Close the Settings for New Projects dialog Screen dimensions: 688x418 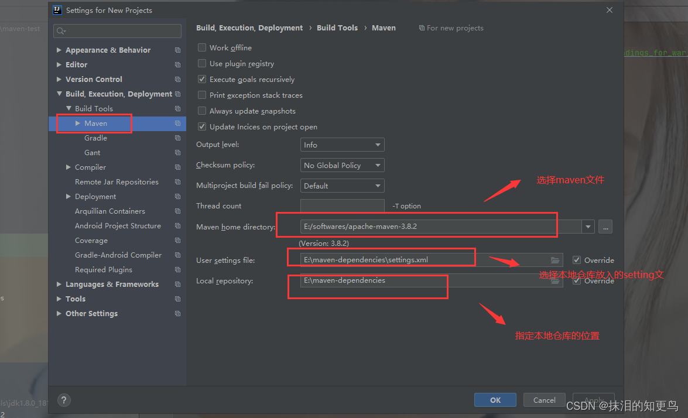(x=610, y=10)
